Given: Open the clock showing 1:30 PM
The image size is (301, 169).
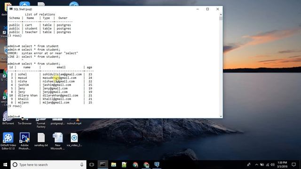Looking at the screenshot, I should tap(282, 165).
